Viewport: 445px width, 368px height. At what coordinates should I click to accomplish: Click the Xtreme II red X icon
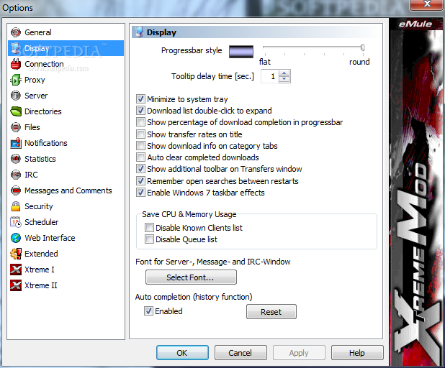pos(16,285)
